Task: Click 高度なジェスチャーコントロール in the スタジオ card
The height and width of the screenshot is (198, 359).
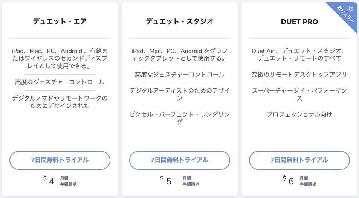Action: pos(179,75)
